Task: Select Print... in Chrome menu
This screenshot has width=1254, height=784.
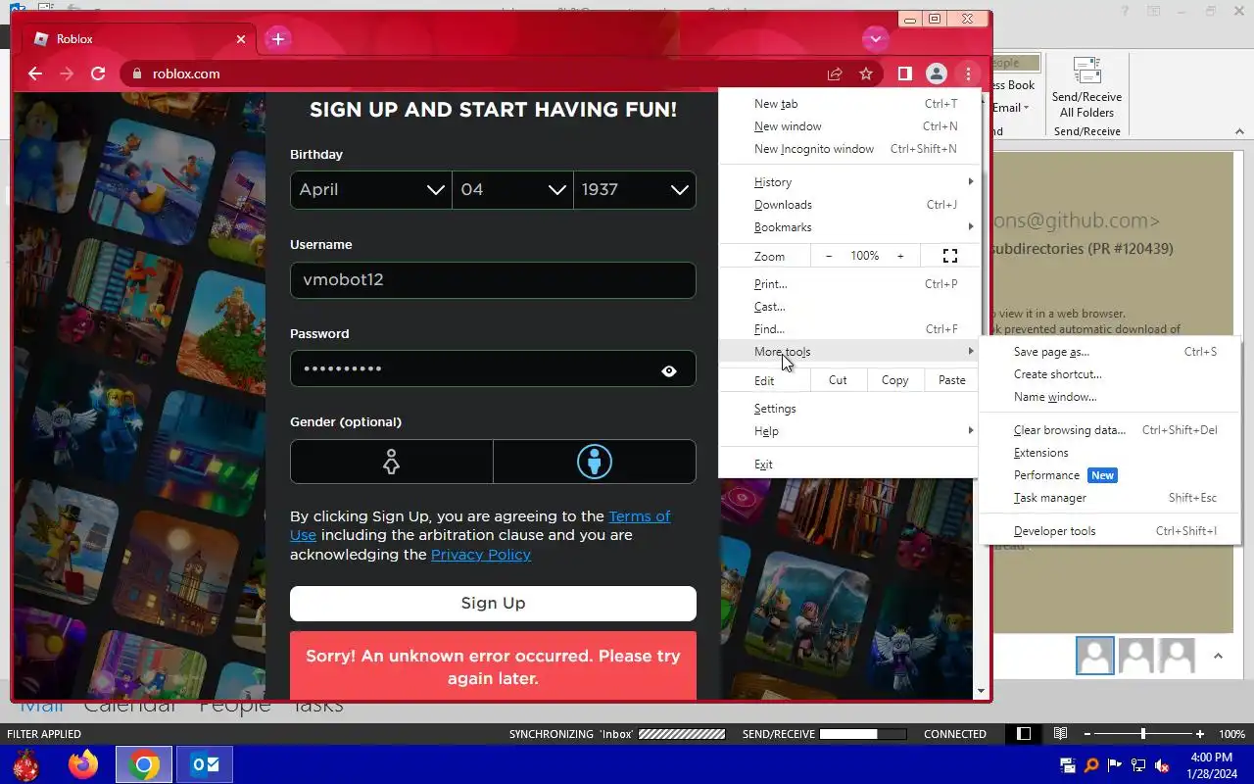Action: coord(848,284)
